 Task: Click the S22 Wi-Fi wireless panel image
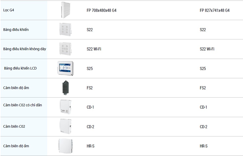[x=65, y=49]
